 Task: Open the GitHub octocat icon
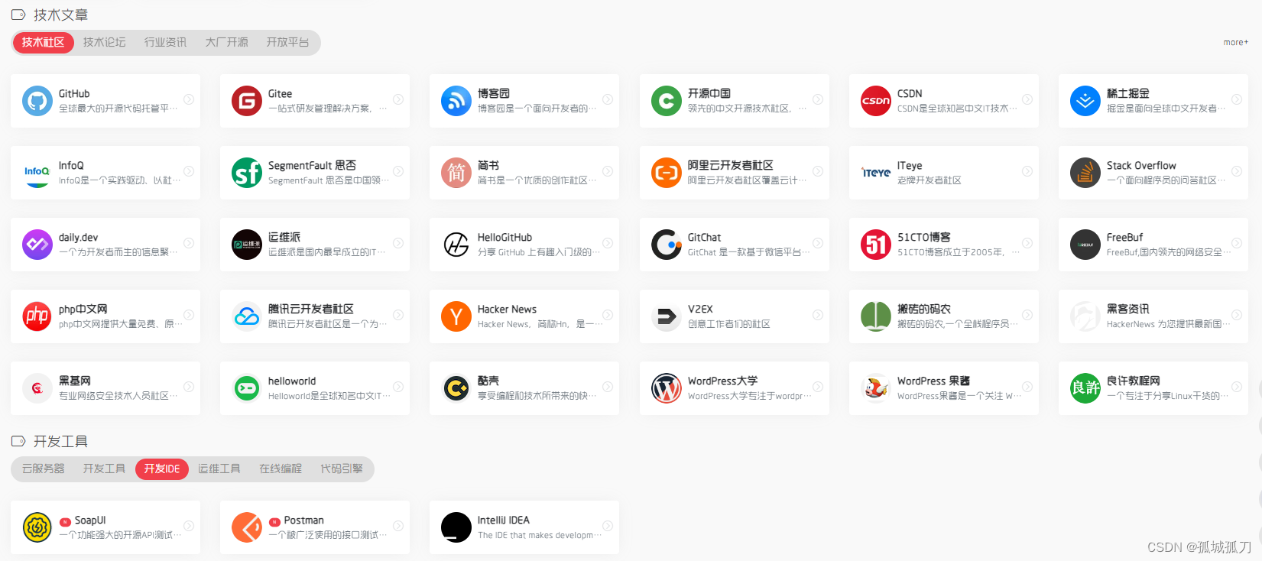point(37,101)
